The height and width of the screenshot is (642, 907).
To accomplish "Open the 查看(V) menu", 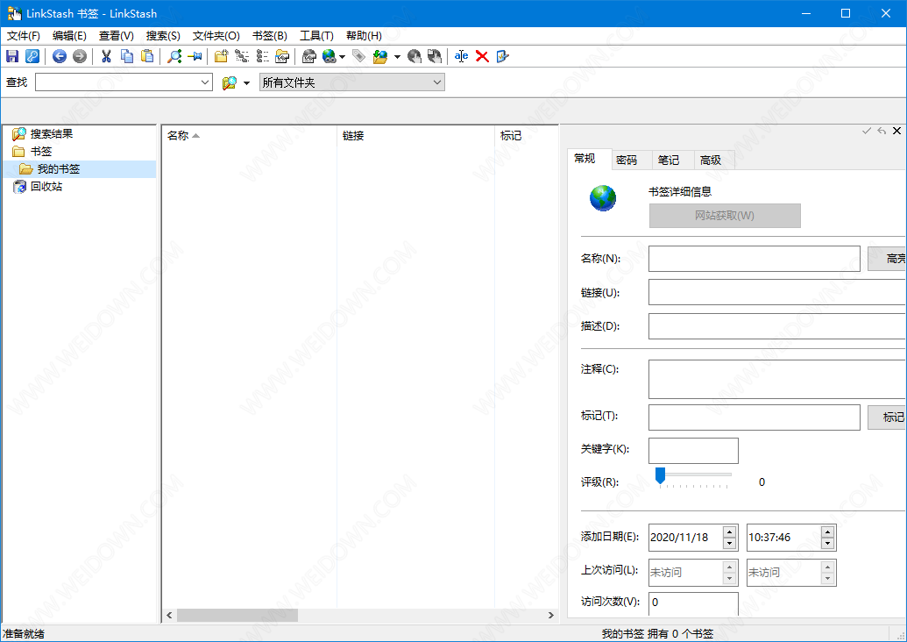I will tap(117, 36).
